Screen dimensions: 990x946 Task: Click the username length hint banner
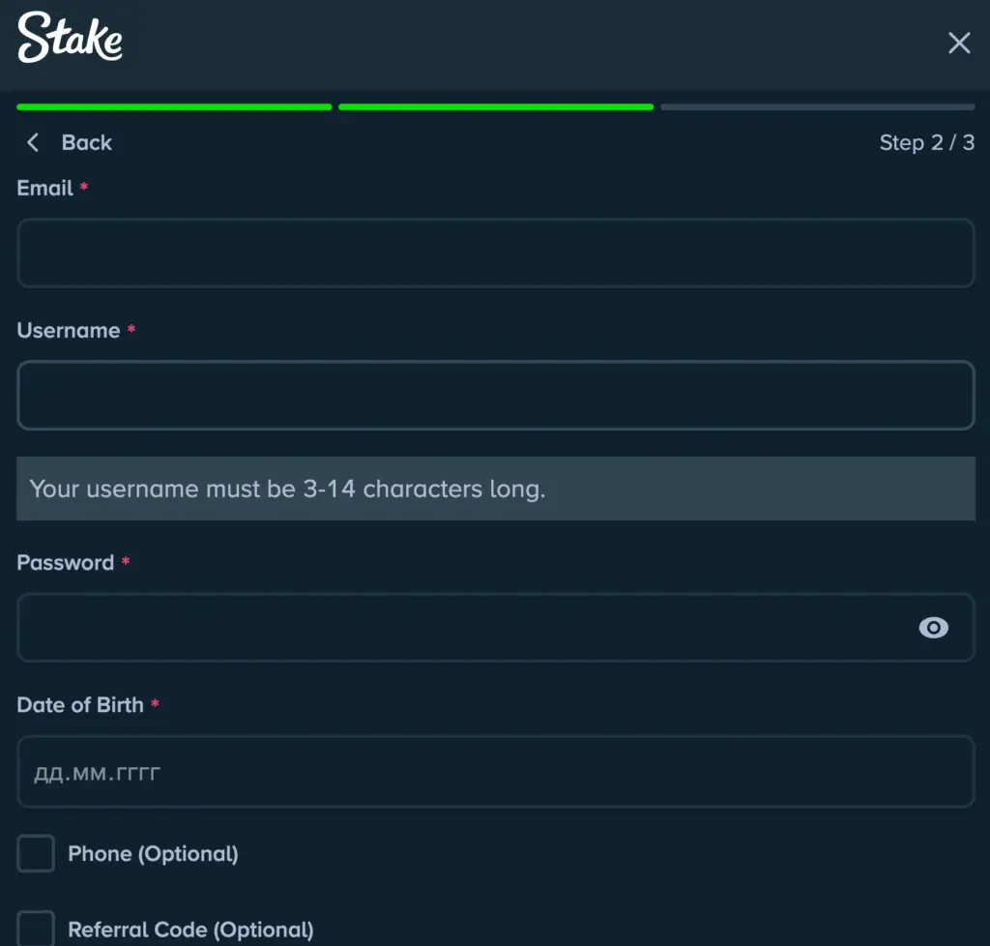[x=495, y=488]
